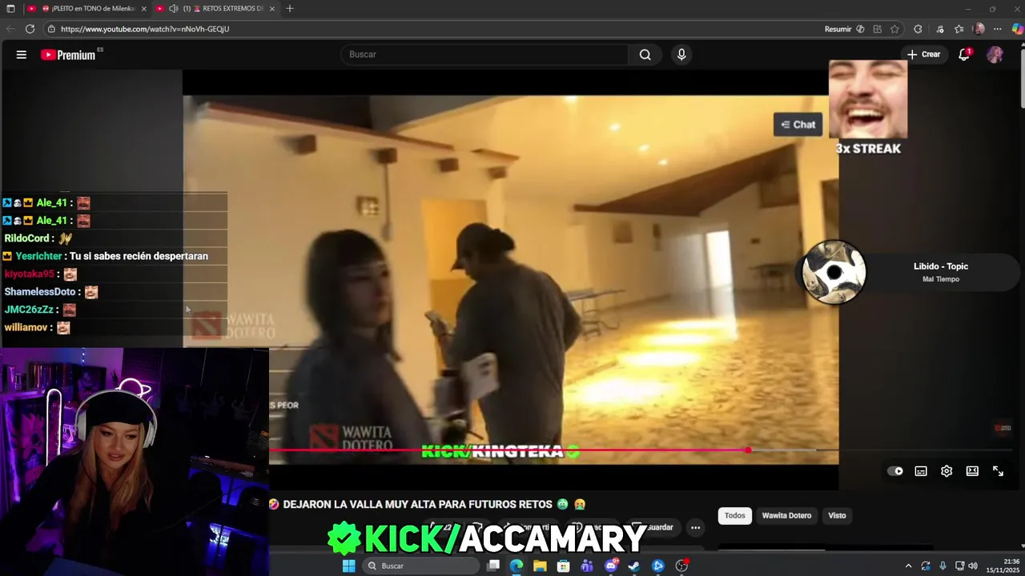Close the RETOS EXTREMOS tab
This screenshot has height=576, width=1025.
272,9
